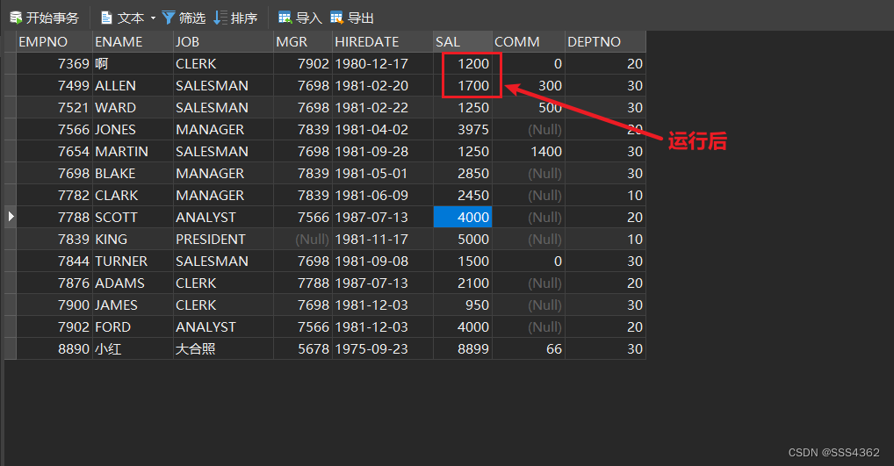This screenshot has width=894, height=466.
Task: Click HIREDATE cell 1975-09-23
Action: pos(383,348)
